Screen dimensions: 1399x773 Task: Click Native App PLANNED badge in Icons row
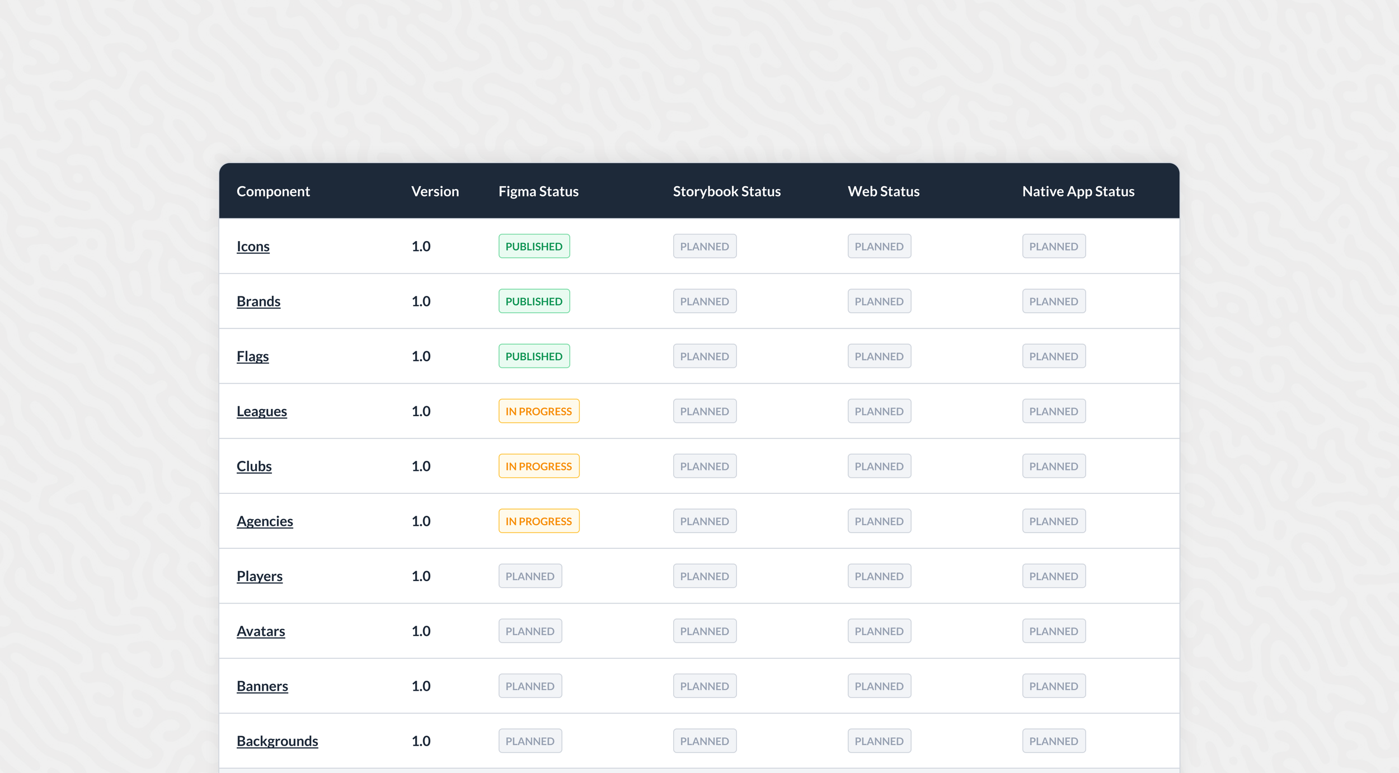[x=1054, y=246]
